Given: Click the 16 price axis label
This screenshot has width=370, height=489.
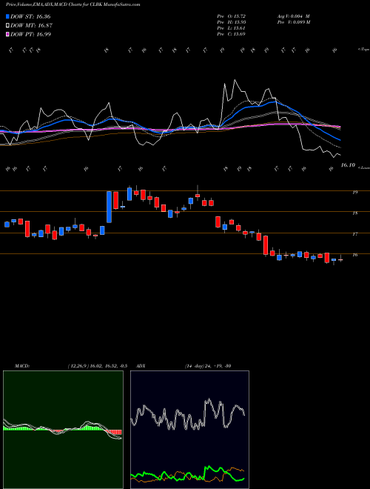Looking at the screenshot, I should 354,255.
